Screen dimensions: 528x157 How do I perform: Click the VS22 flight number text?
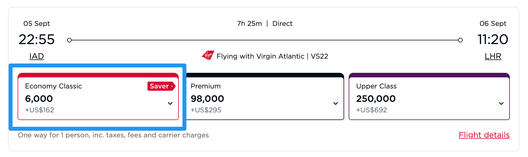pos(319,56)
